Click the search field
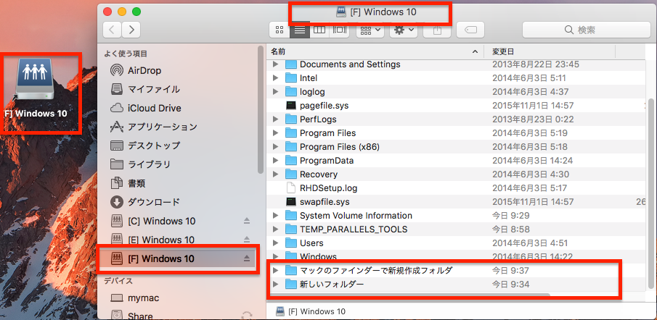Screen dimensions: 657x320 coord(586,30)
